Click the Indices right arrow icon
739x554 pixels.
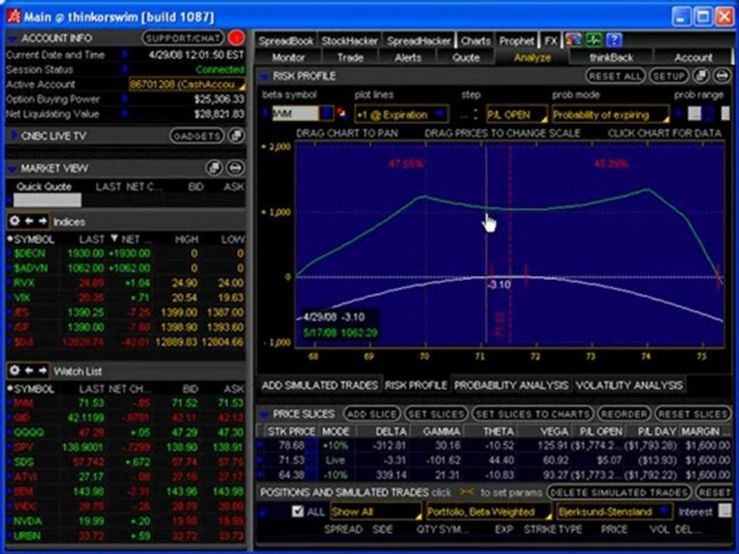[x=43, y=221]
